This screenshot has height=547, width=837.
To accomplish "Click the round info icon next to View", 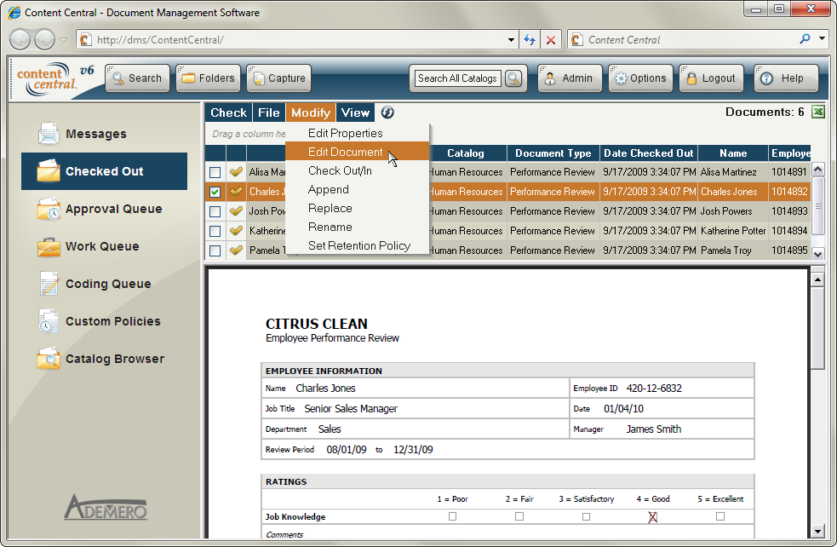I will [x=387, y=112].
